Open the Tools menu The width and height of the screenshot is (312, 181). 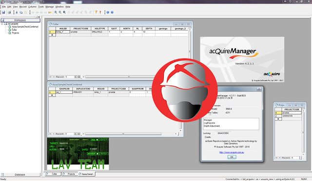click(x=41, y=7)
